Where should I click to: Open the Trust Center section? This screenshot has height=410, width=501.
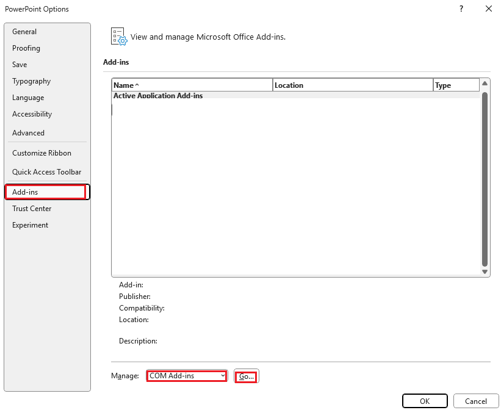tap(31, 209)
